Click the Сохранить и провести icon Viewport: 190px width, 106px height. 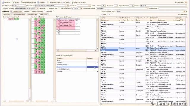tap(48, 2)
